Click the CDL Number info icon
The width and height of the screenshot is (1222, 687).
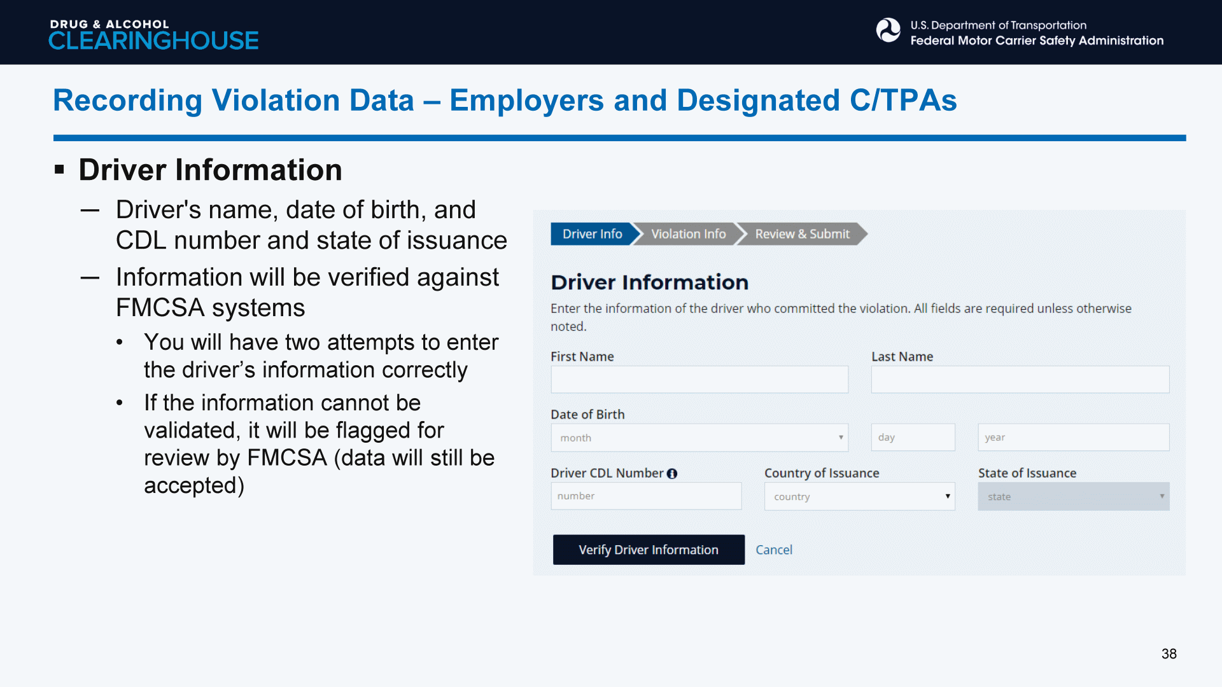[672, 473]
